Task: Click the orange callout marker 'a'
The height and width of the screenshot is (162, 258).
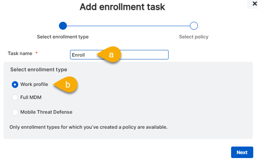Action: [110, 55]
